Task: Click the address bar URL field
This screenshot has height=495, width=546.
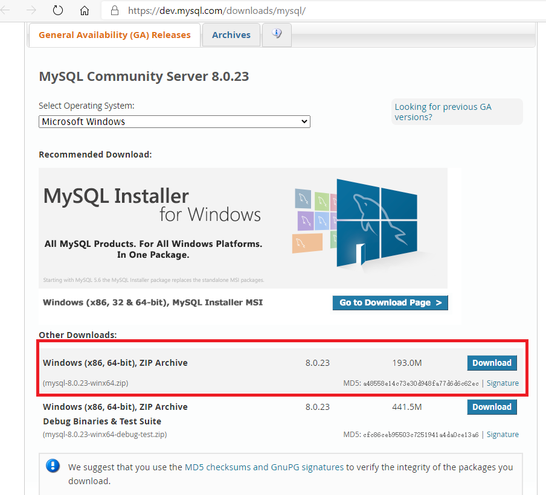Action: (x=242, y=10)
